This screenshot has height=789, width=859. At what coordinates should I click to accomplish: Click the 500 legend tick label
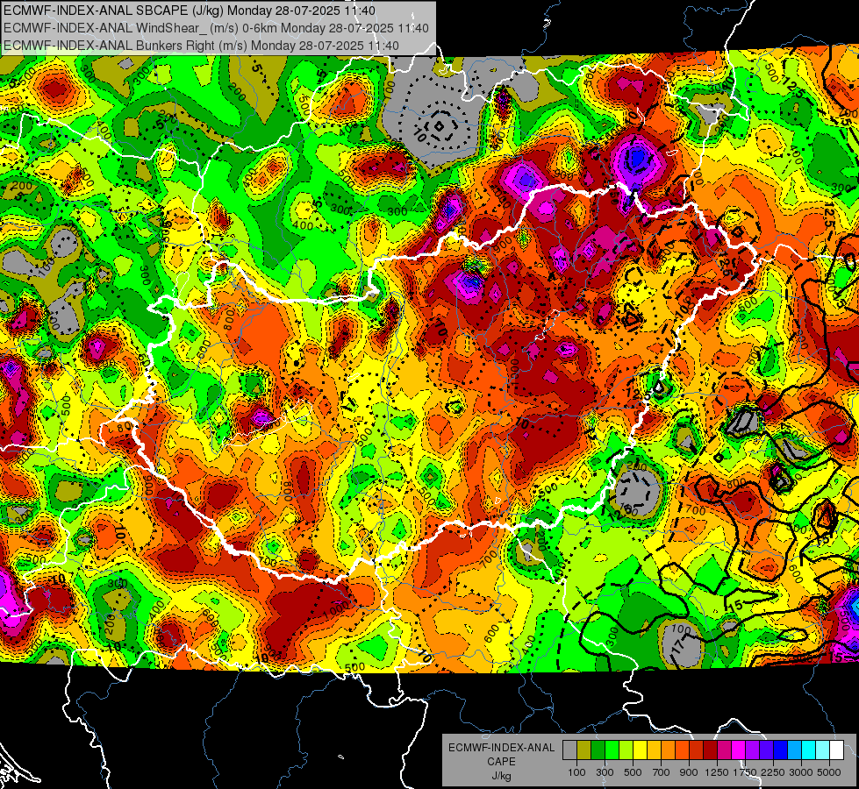pyautogui.click(x=633, y=772)
